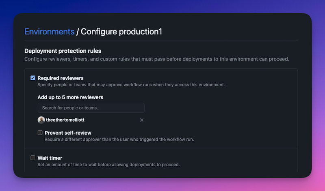Open the theothertomelliott username link
The width and height of the screenshot is (325, 191).
pyautogui.click(x=65, y=120)
